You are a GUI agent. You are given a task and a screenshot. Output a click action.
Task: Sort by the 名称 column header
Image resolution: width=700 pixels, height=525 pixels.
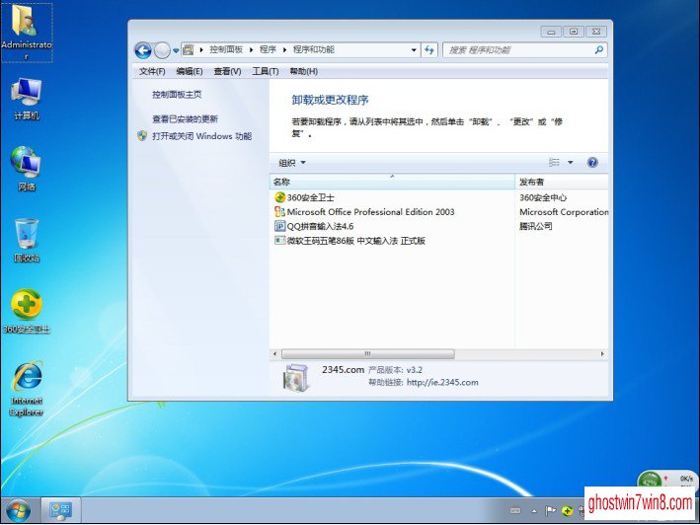tap(392, 182)
